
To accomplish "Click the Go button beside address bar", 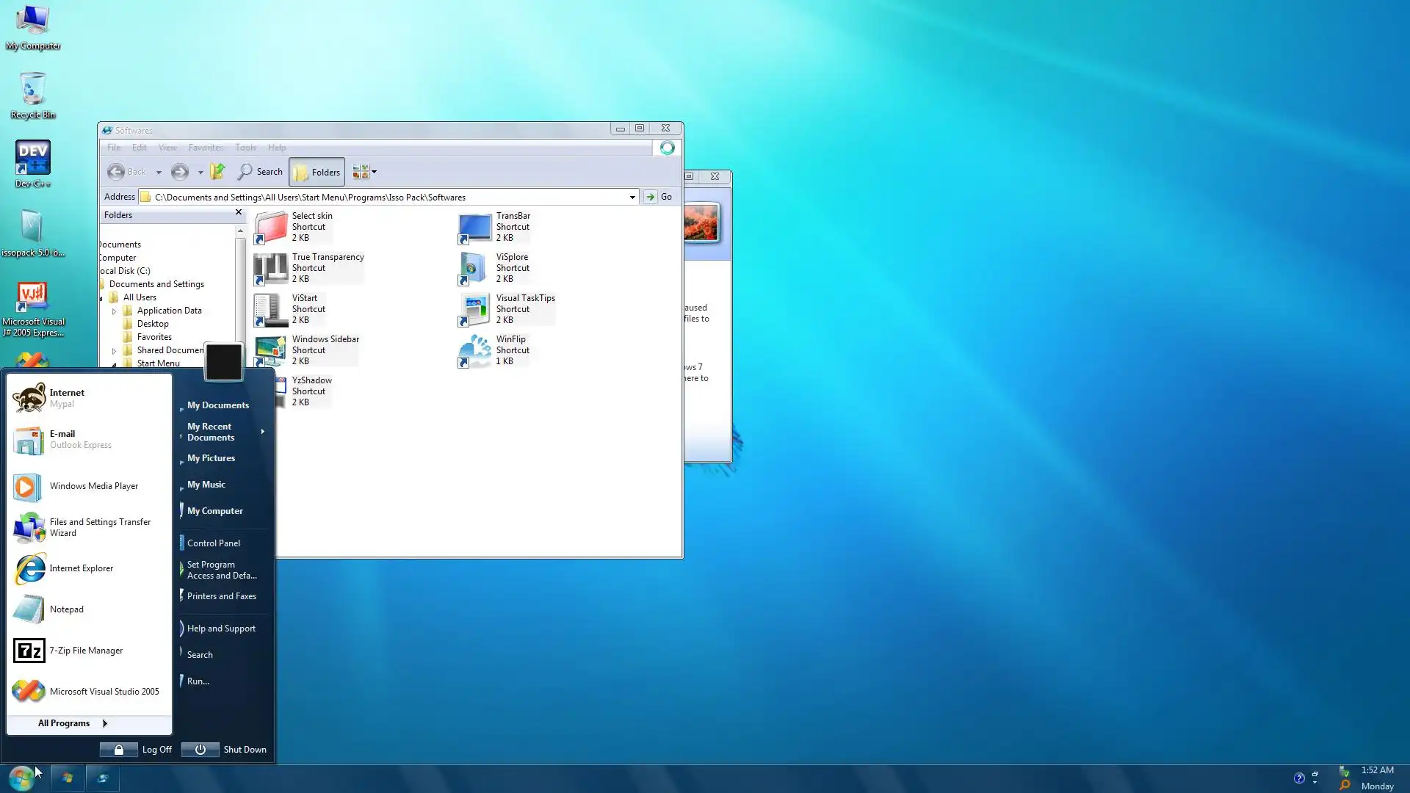I will tap(659, 197).
